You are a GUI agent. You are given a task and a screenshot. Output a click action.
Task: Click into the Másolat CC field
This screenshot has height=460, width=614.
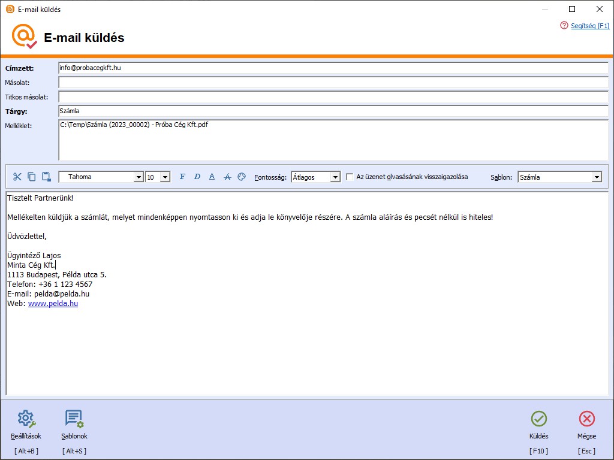pos(333,83)
